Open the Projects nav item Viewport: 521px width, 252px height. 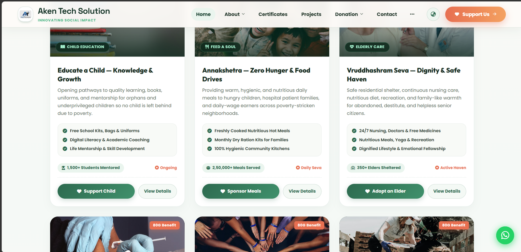click(311, 14)
